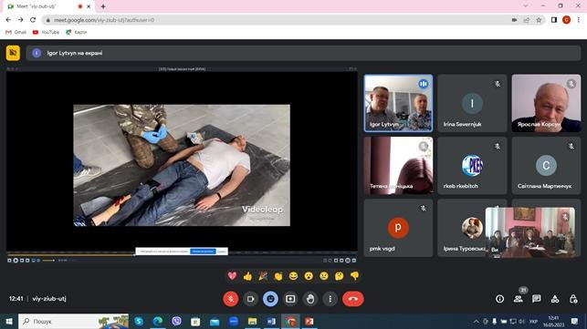Toggle Chrome side panel
The image size is (587, 329).
pos(554,20)
